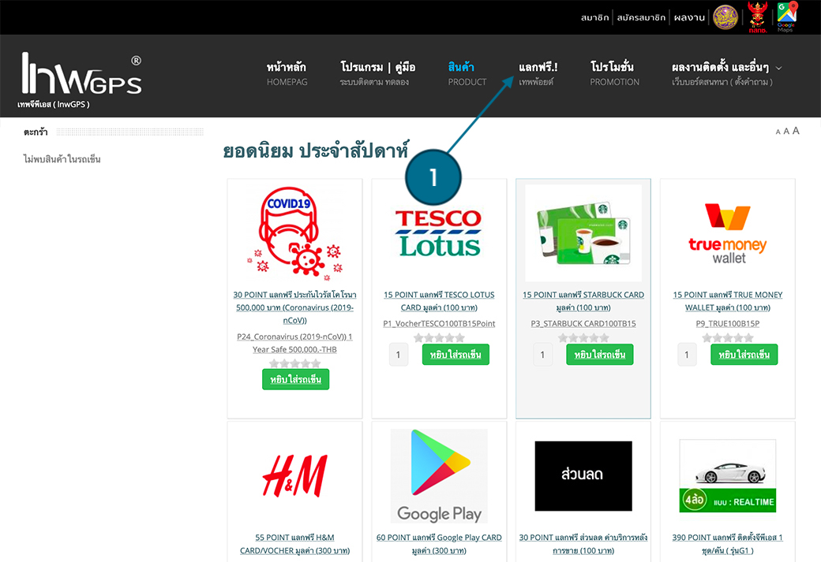Click the red Garuda emblem icon
Image resolution: width=821 pixels, height=562 pixels.
tap(757, 17)
